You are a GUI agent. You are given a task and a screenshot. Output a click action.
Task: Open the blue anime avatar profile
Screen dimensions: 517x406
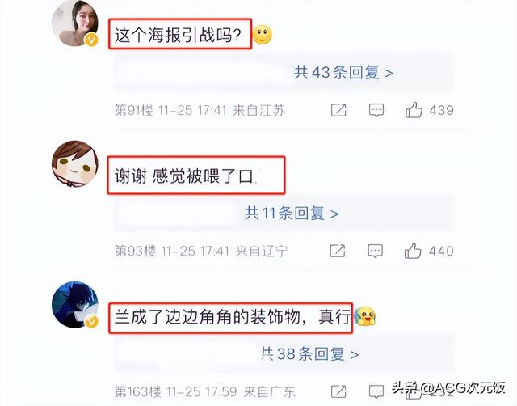click(75, 304)
